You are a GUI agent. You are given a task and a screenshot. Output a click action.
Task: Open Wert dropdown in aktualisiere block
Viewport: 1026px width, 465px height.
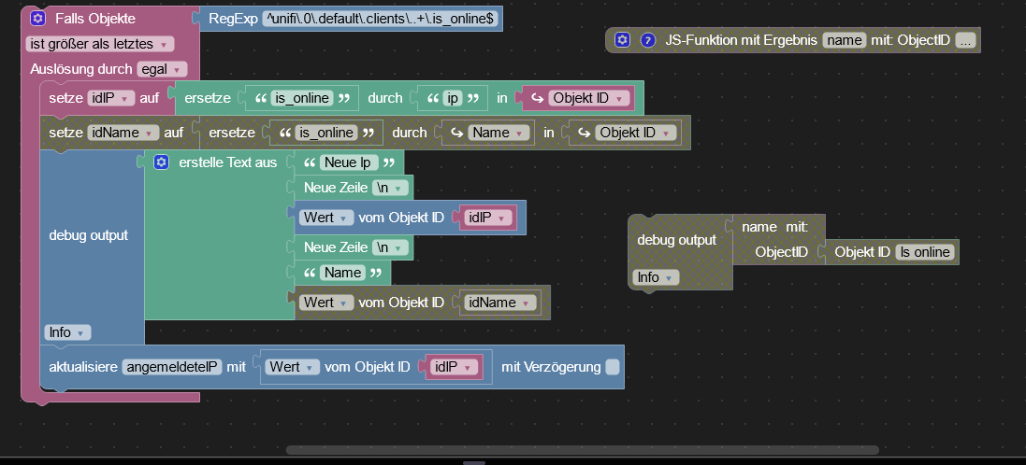click(293, 367)
